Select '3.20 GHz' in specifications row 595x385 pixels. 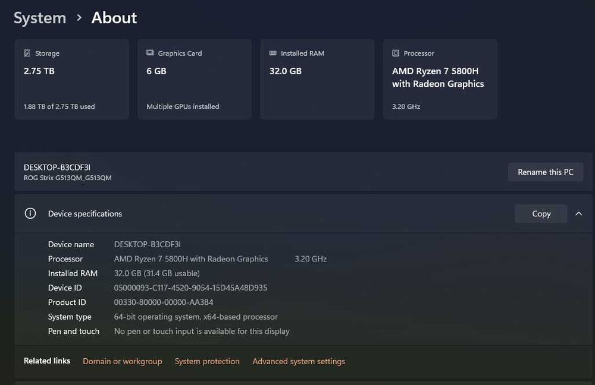311,259
